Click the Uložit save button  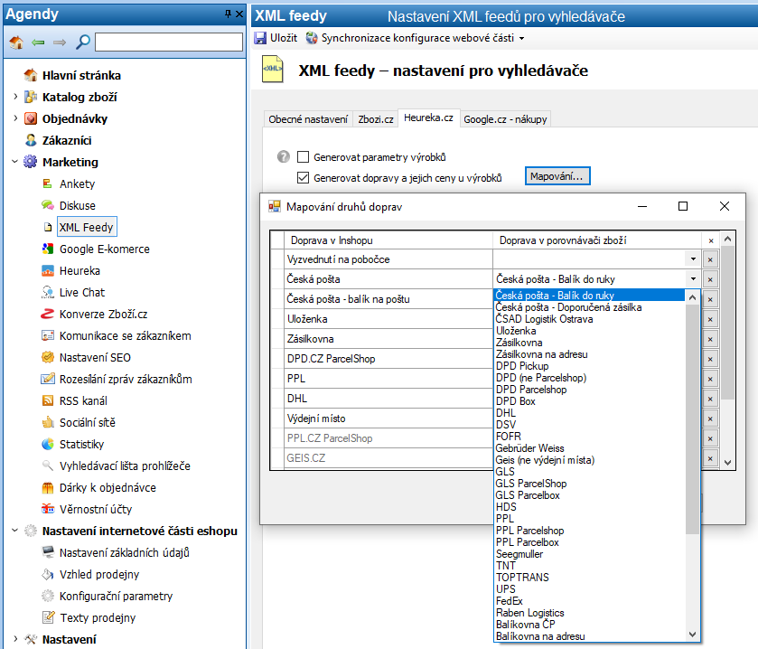(x=276, y=38)
